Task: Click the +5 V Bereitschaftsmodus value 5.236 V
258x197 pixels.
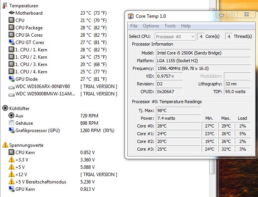Action: (x=87, y=182)
